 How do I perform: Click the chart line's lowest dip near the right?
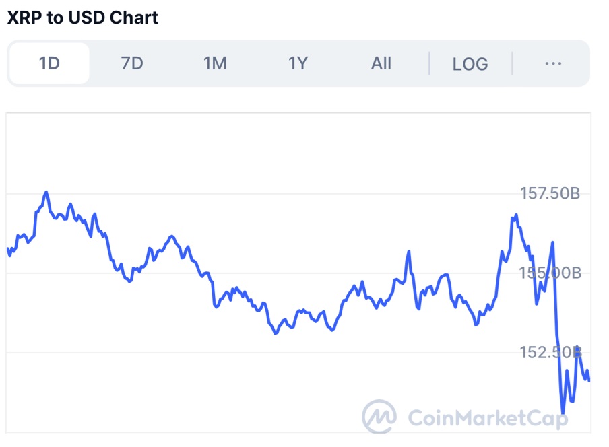coord(563,413)
